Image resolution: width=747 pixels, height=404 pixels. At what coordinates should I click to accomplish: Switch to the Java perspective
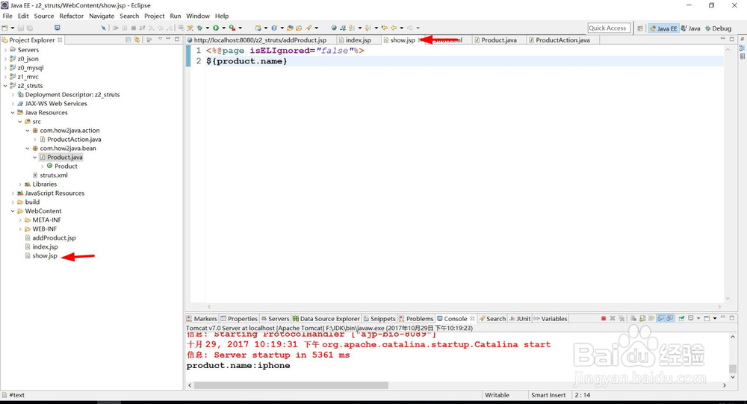[x=690, y=28]
